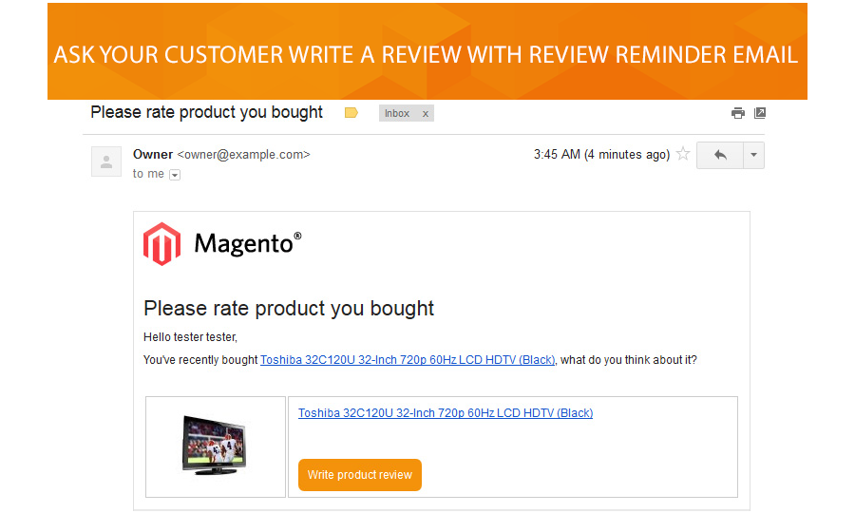855x513 pixels.
Task: Star this email message
Action: (682, 155)
